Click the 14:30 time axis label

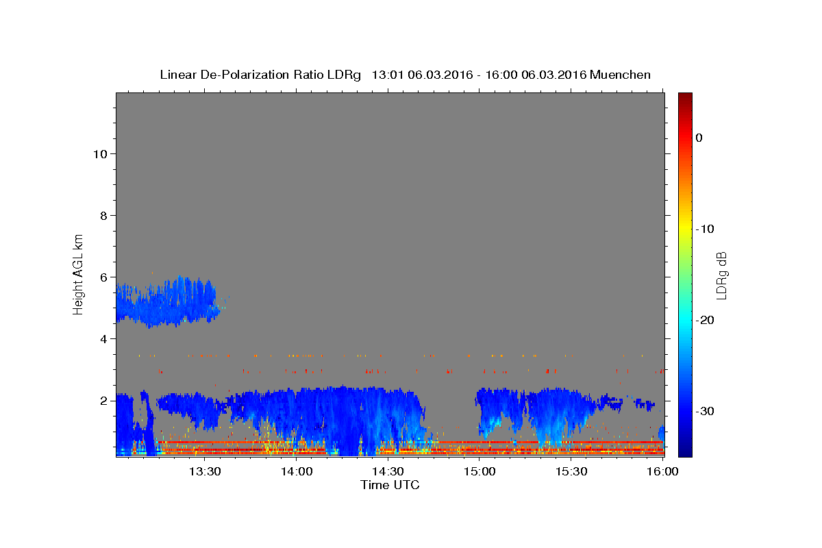coord(388,471)
